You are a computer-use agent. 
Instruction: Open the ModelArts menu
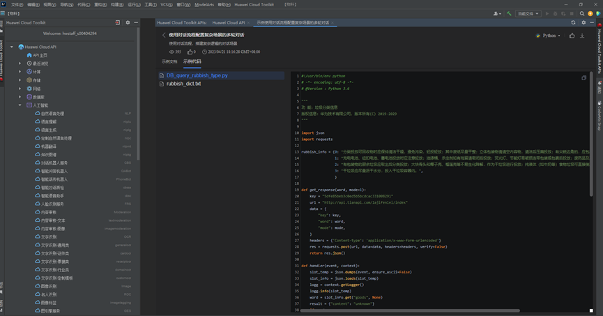pyautogui.click(x=204, y=4)
